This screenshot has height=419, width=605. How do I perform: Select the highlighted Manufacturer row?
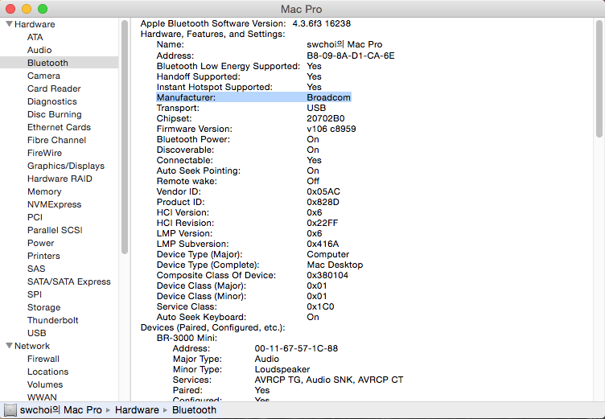[x=253, y=97]
